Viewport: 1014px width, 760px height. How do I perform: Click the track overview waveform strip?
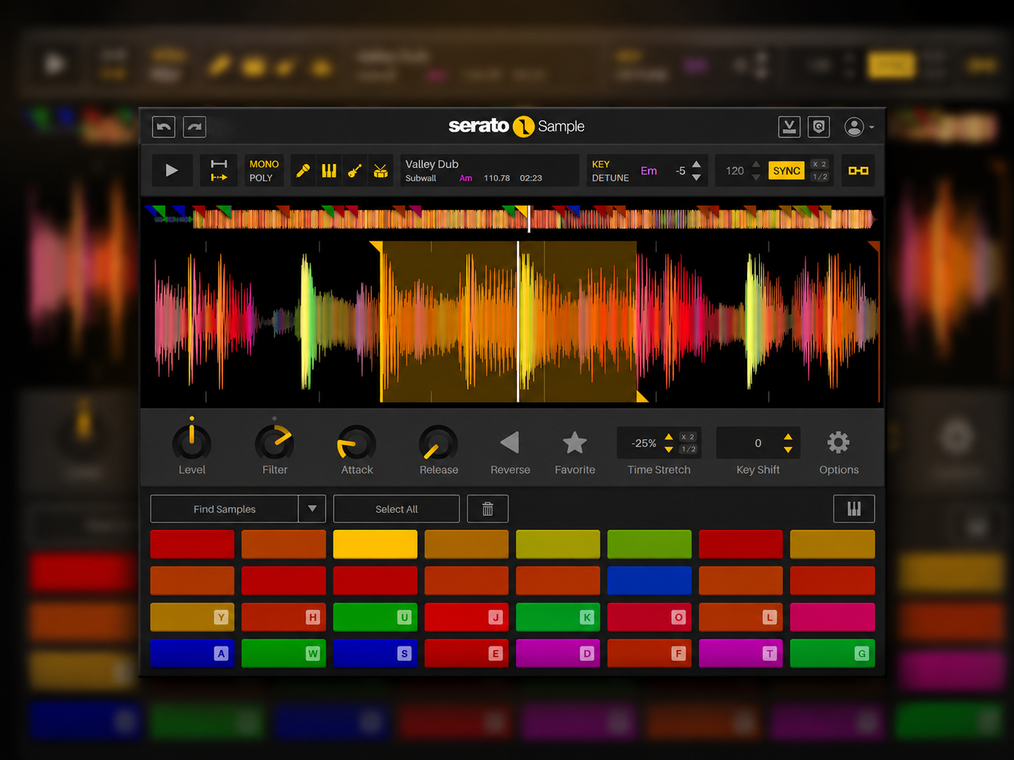click(x=511, y=218)
